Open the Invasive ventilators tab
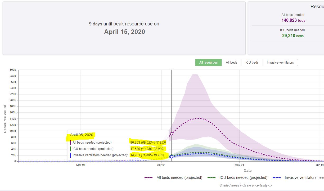This screenshot has width=324, height=191. 280,63
